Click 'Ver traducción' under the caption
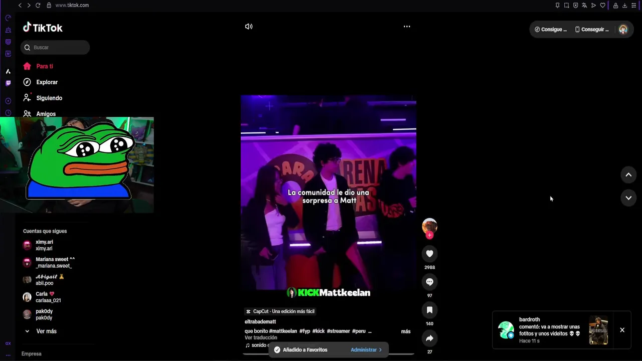Viewport: 642px width, 361px height. [x=261, y=338]
